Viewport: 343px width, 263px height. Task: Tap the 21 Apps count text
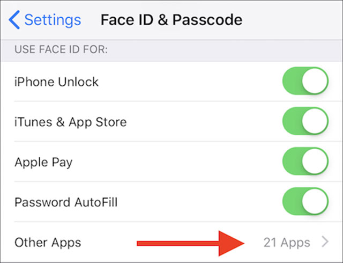[x=287, y=243]
